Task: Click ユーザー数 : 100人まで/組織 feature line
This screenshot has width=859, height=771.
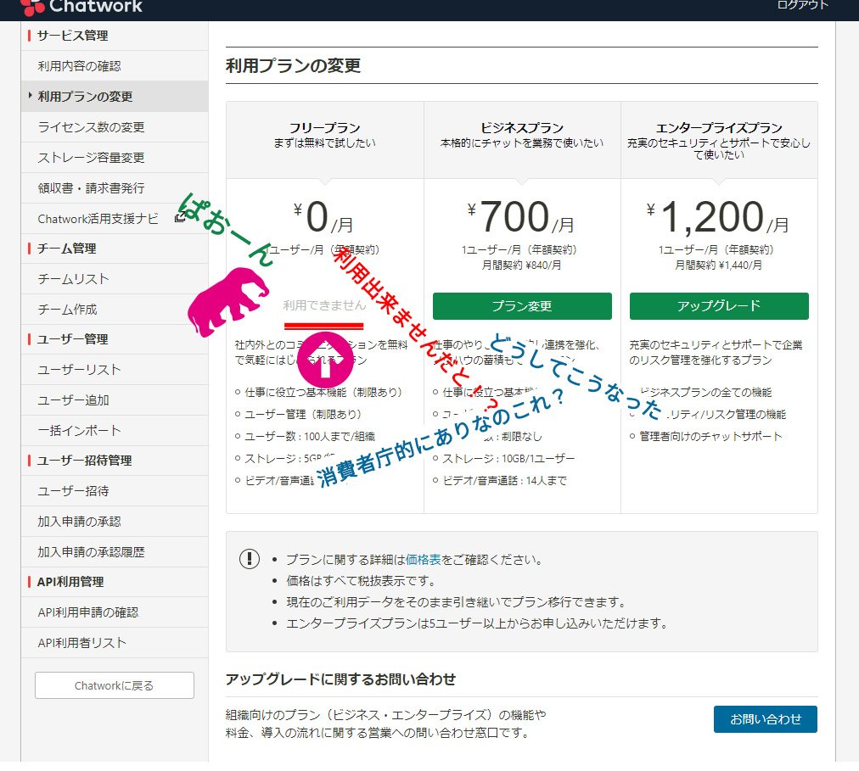Action: click(310, 437)
